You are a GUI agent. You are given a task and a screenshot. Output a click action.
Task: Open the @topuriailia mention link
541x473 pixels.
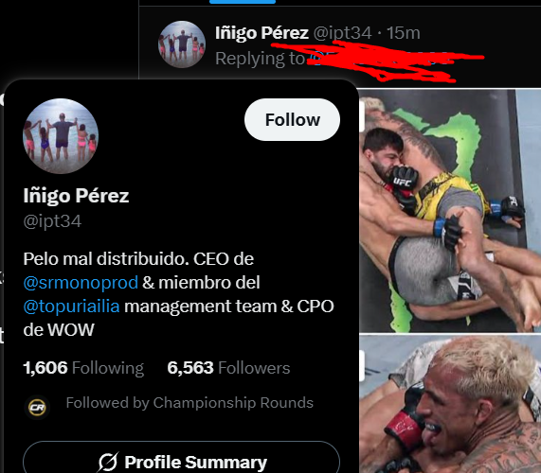pyautogui.click(x=71, y=306)
